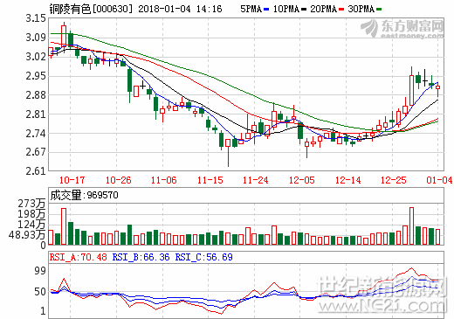The width and height of the screenshot is (454, 319).
Task: Click the 01-04 date label
Action: [x=439, y=180]
